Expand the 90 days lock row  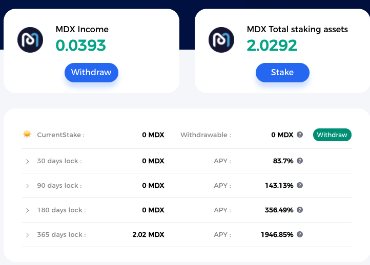[x=27, y=186]
